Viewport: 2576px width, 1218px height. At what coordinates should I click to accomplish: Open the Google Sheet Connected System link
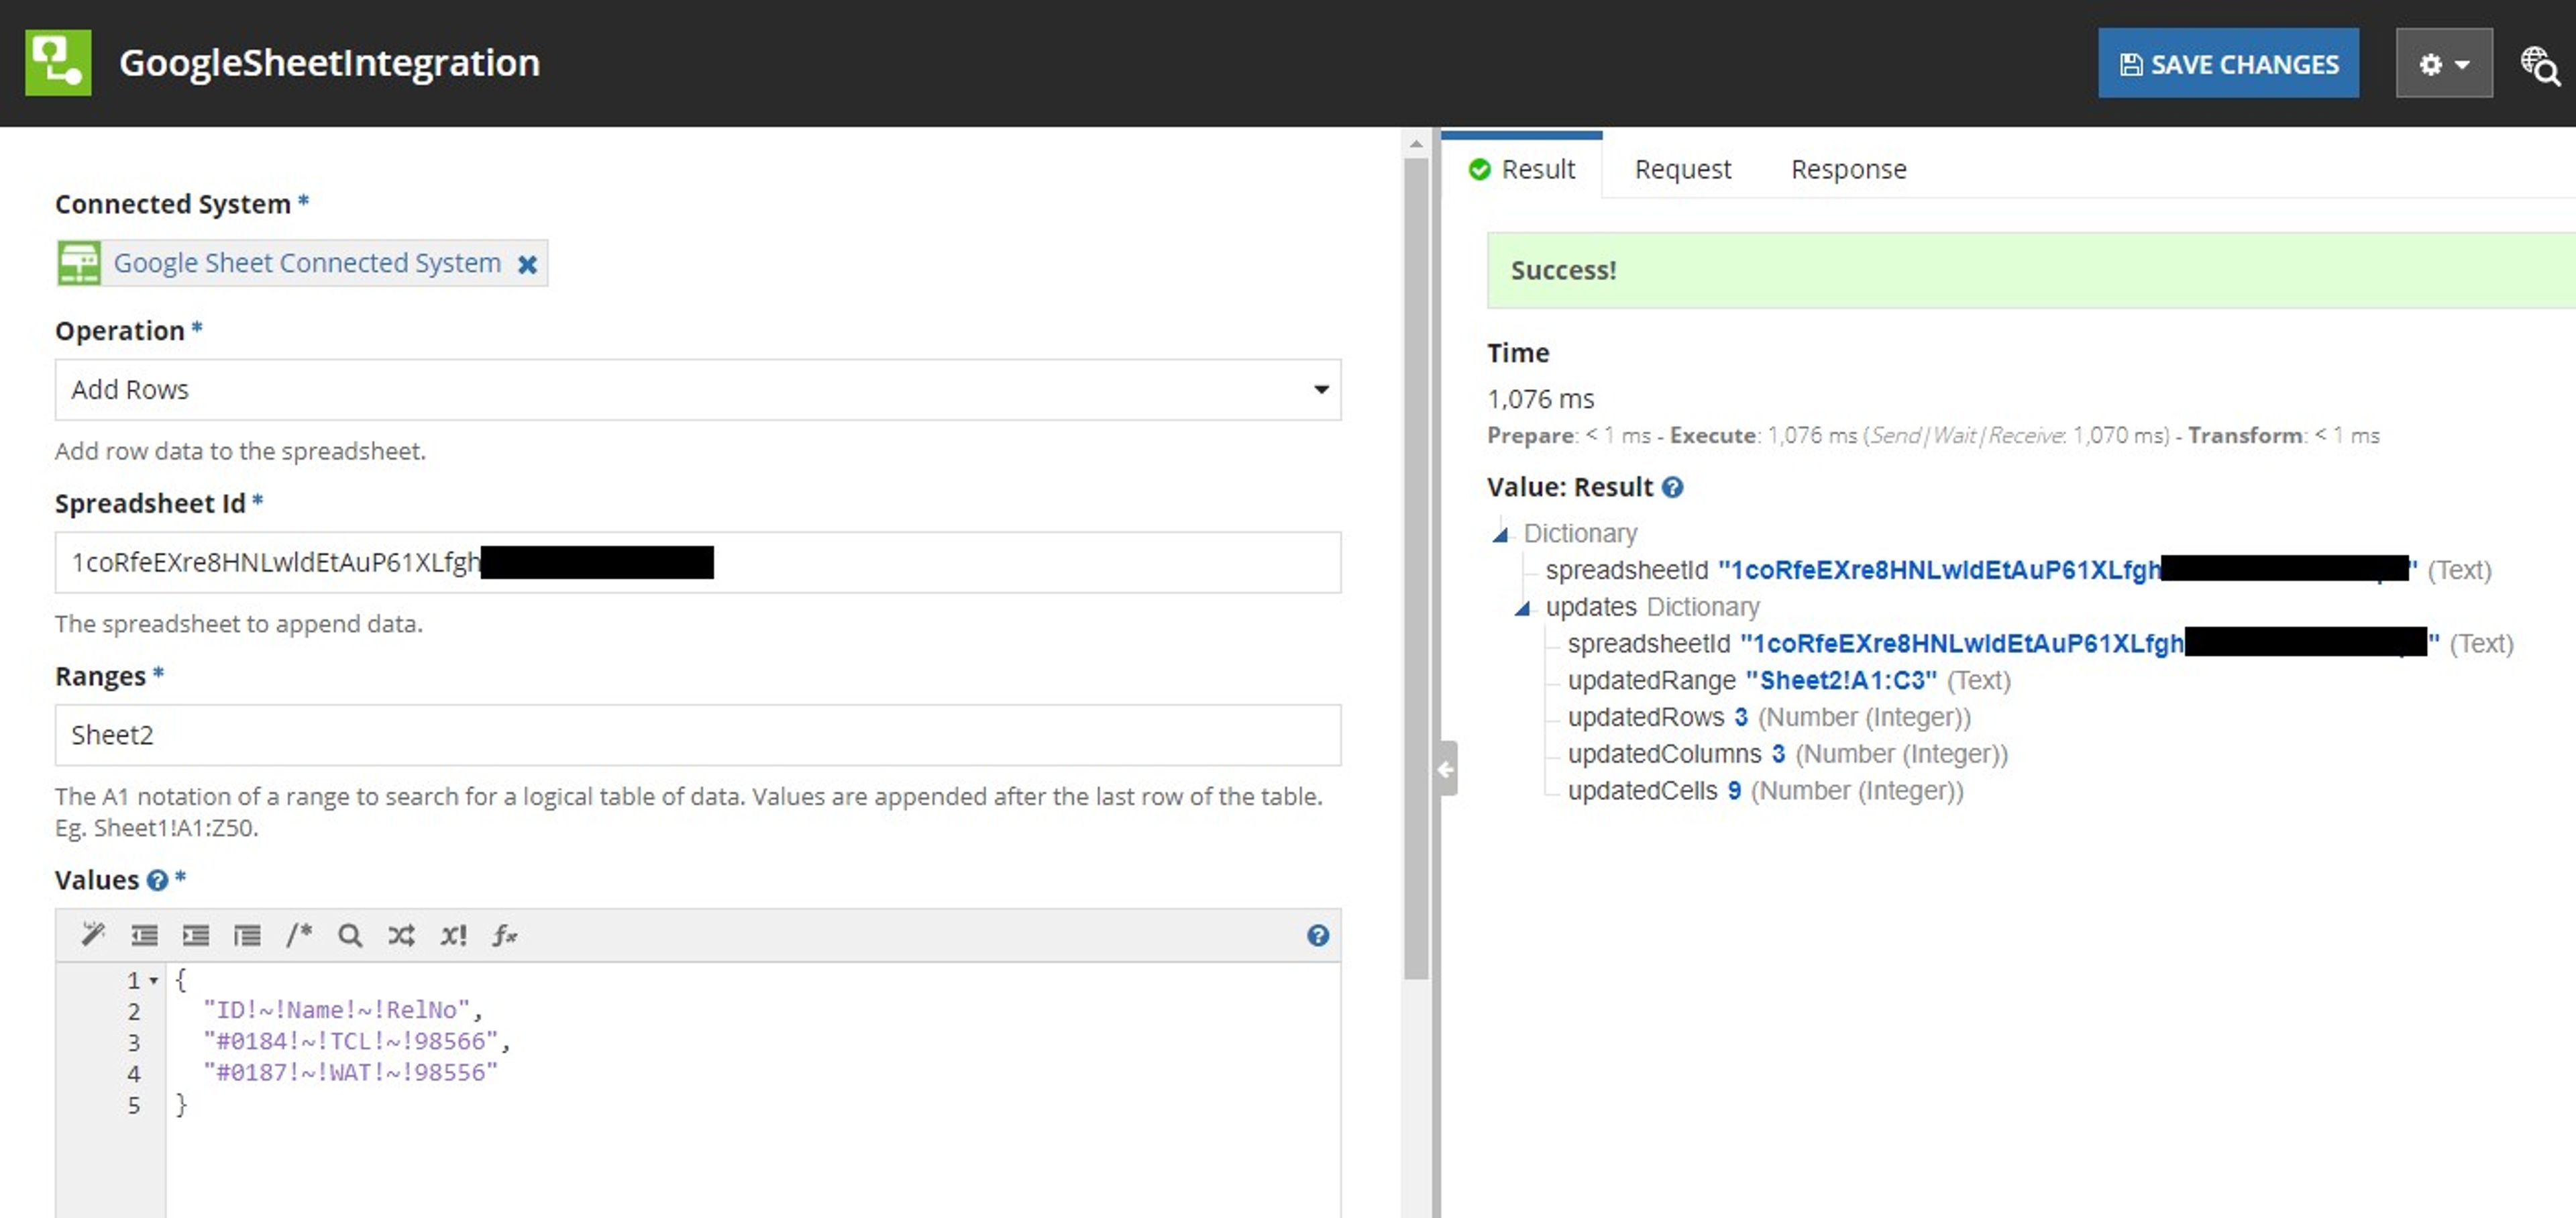tap(307, 263)
